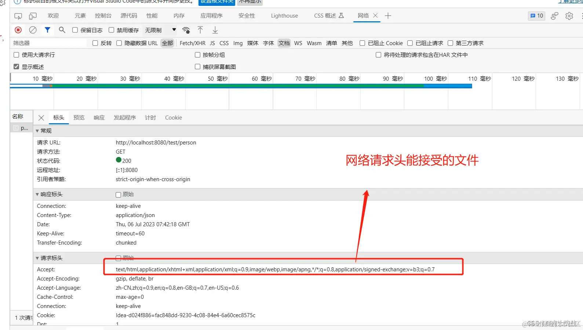
Task: Click the request URL localhost:8080/test/person
Action: [156, 143]
